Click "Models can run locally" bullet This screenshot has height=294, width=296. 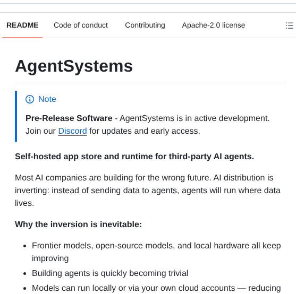[156, 288]
